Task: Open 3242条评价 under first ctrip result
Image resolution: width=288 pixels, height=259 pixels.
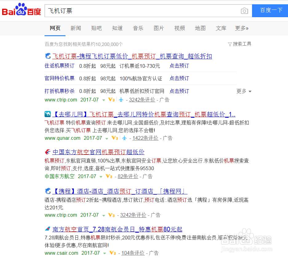Action: coord(142,100)
